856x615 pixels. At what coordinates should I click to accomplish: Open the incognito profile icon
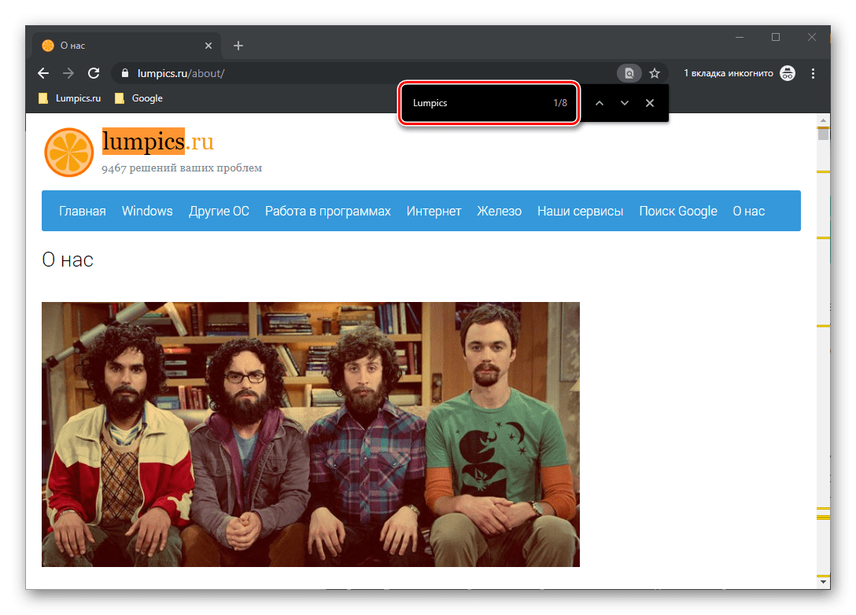(x=788, y=73)
